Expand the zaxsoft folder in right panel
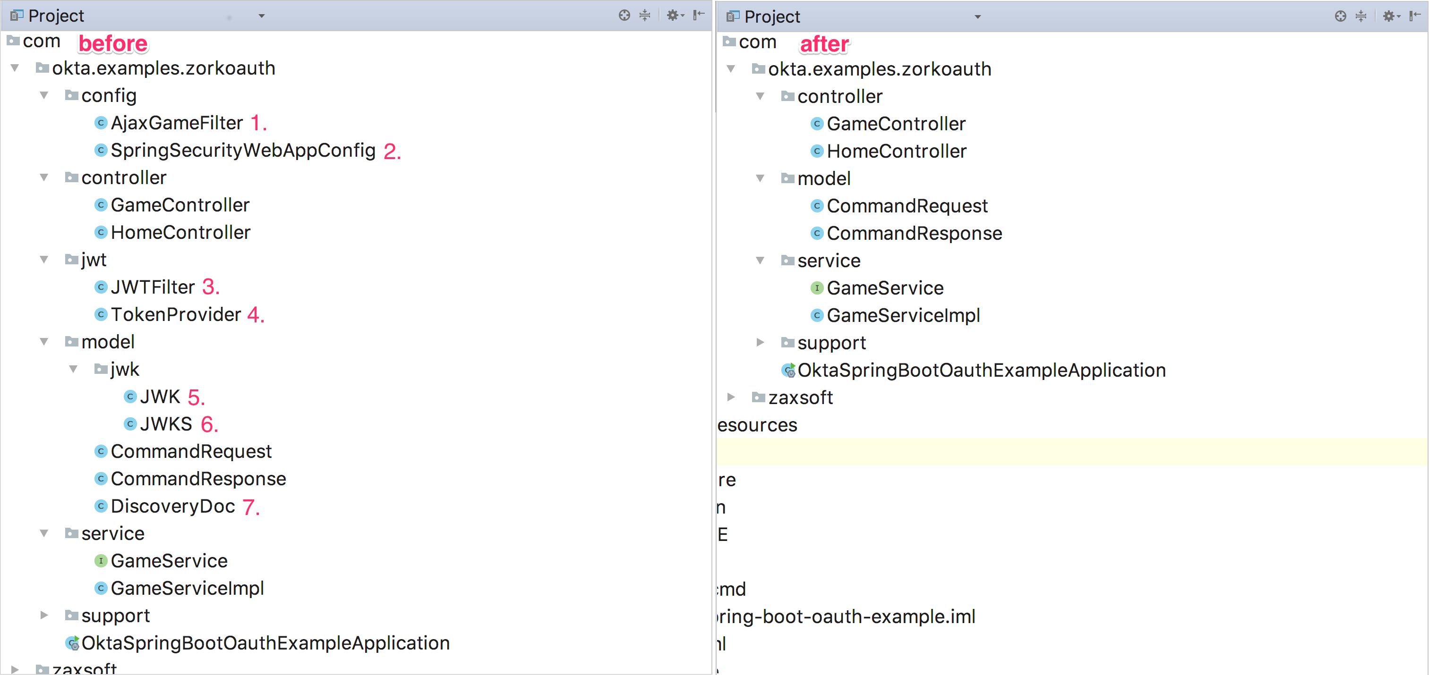Image resolution: width=1429 pixels, height=675 pixels. pyautogui.click(x=731, y=397)
